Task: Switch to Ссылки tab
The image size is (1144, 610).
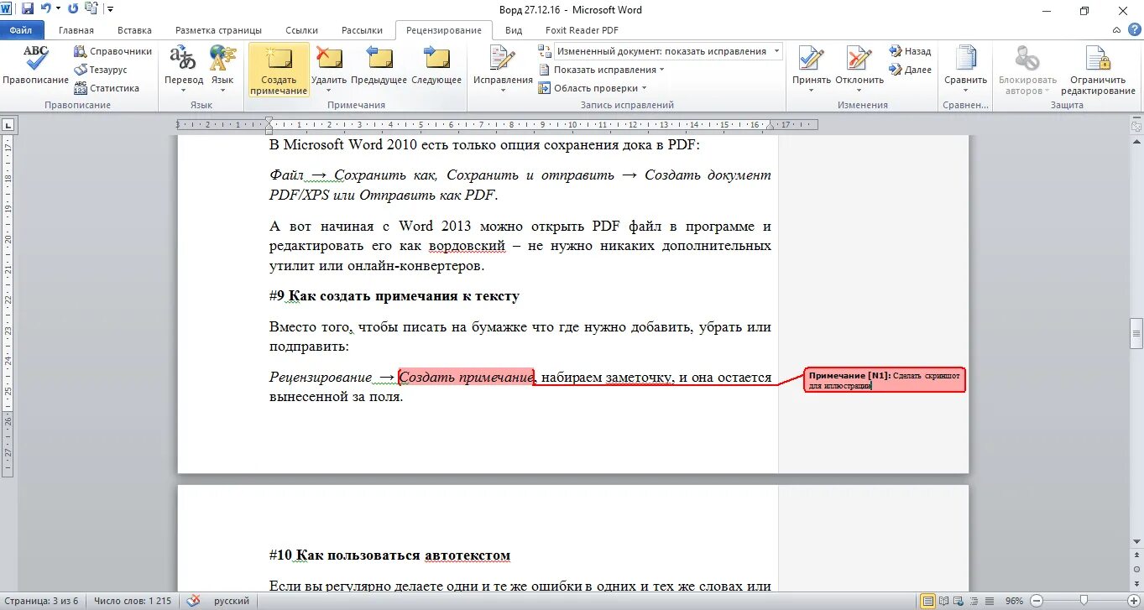Action: coord(302,30)
